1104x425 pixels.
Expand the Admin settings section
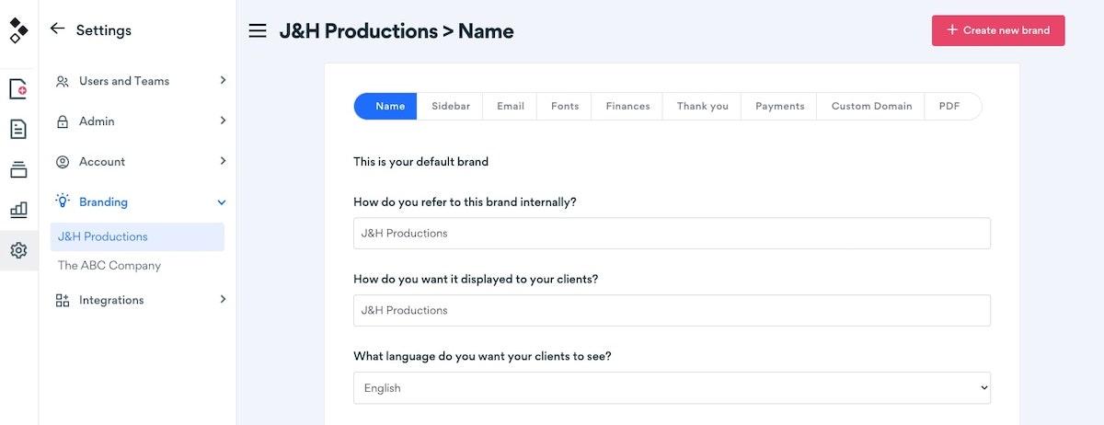pyautogui.click(x=138, y=121)
